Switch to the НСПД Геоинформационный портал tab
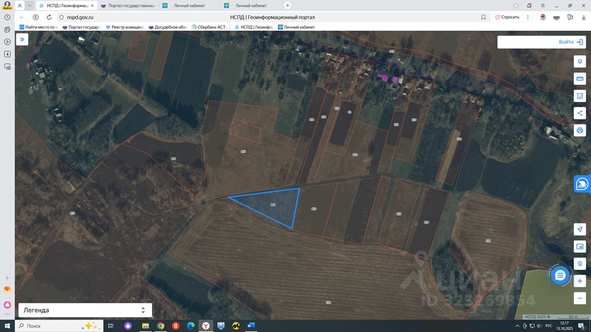The image size is (591, 332). [67, 5]
